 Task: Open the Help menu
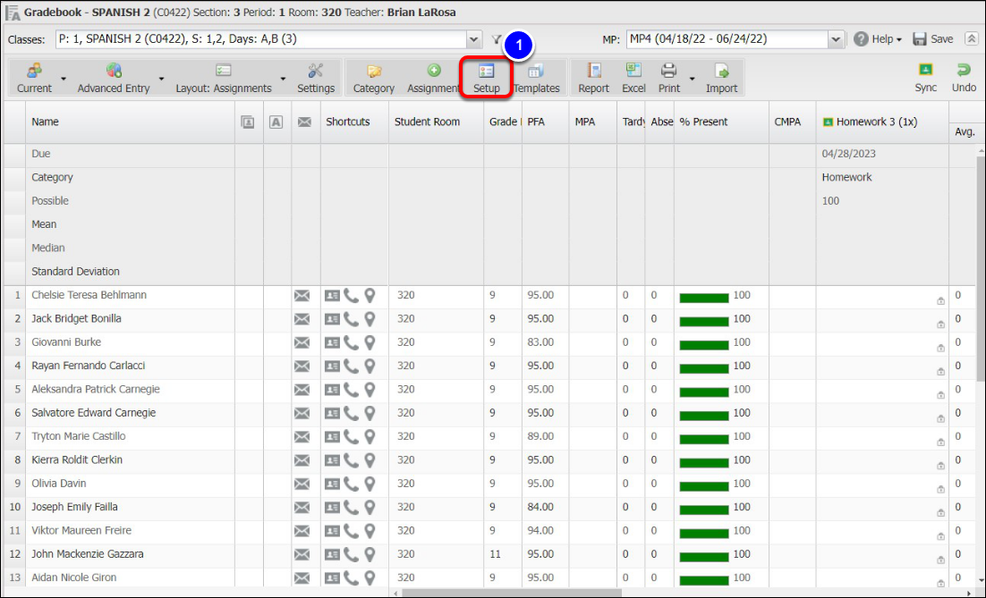[878, 39]
